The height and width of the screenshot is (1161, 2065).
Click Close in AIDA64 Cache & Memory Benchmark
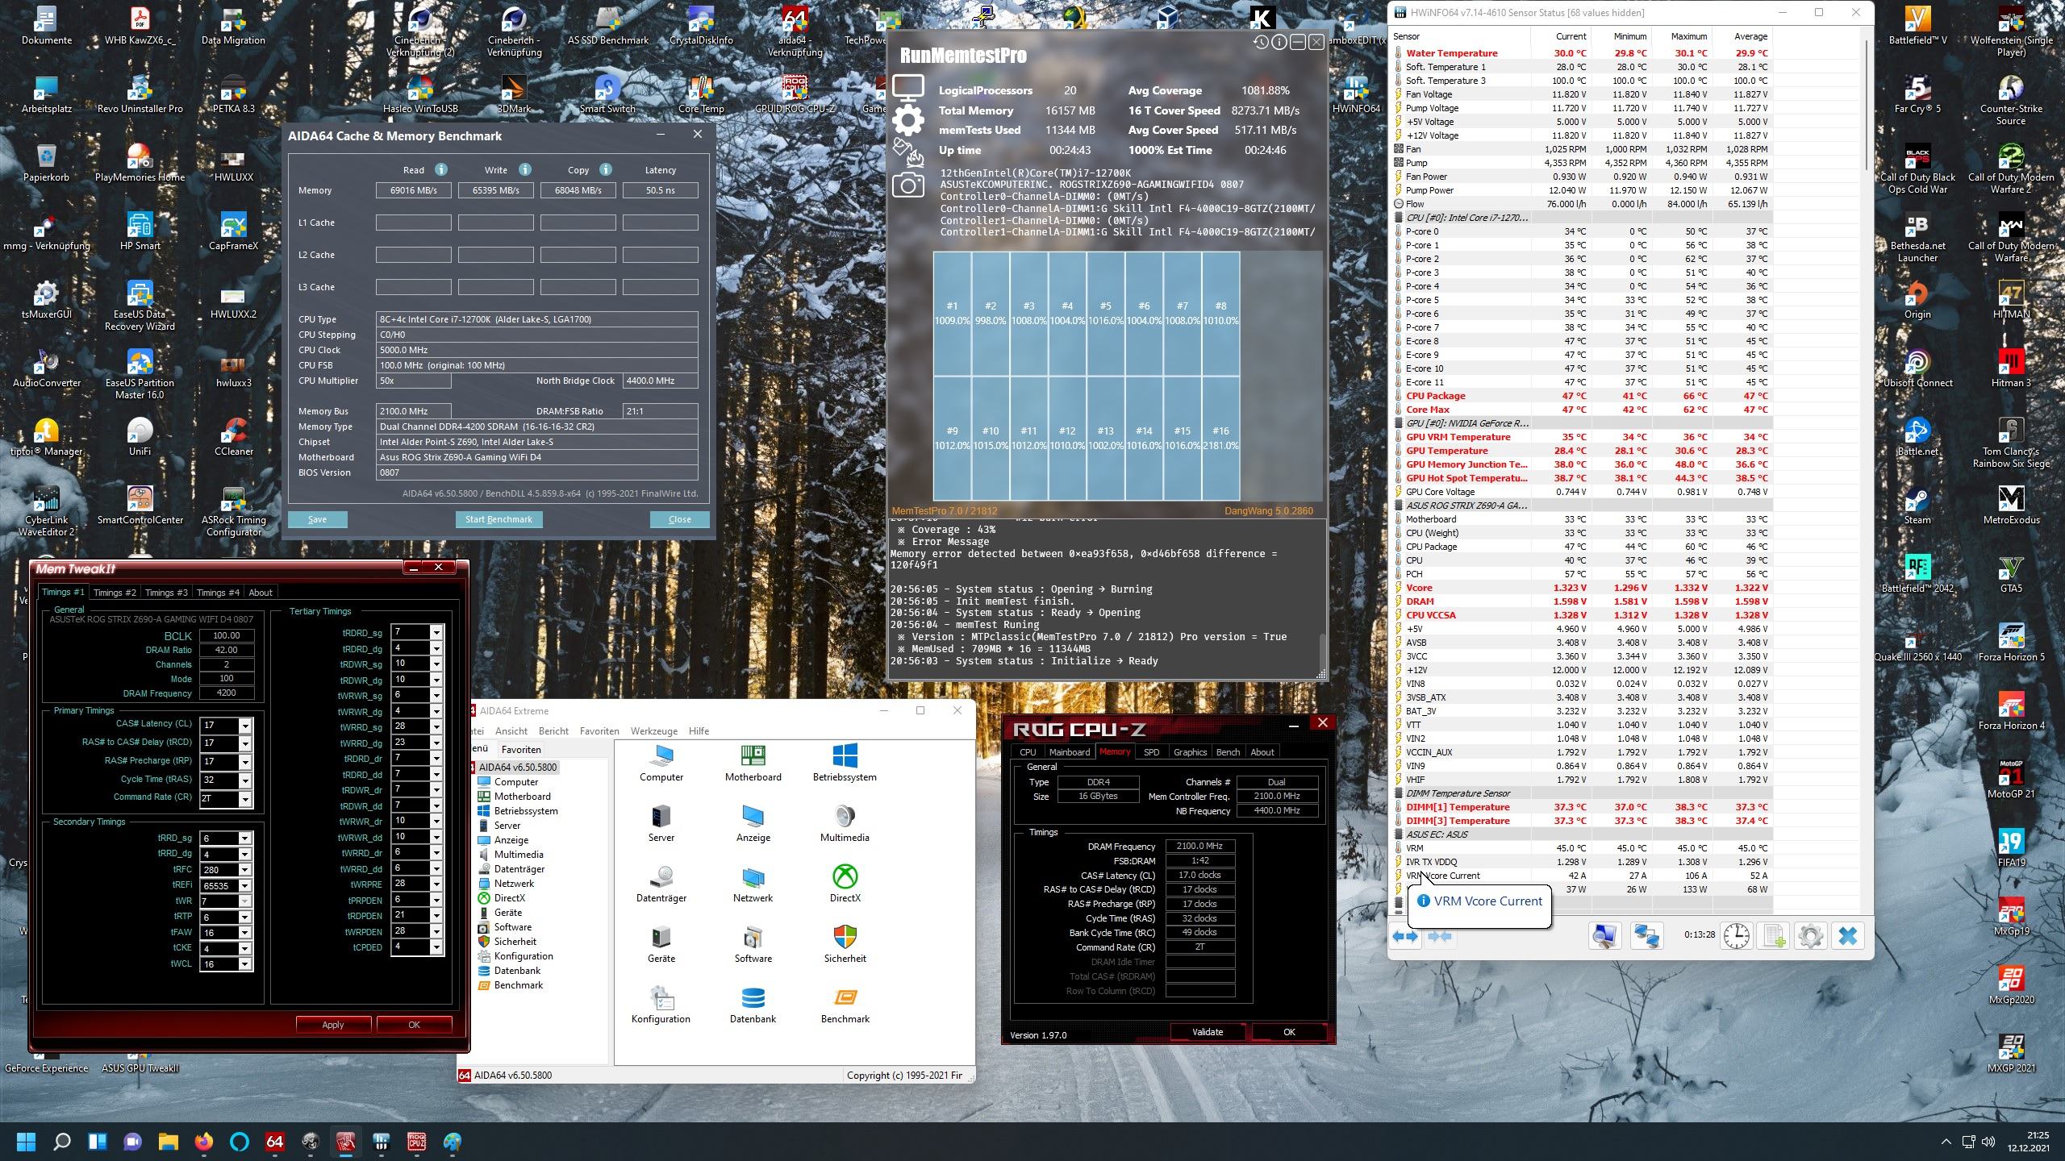pos(679,520)
